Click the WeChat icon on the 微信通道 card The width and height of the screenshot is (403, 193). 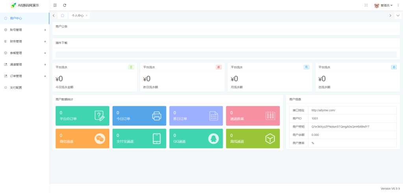(100, 139)
